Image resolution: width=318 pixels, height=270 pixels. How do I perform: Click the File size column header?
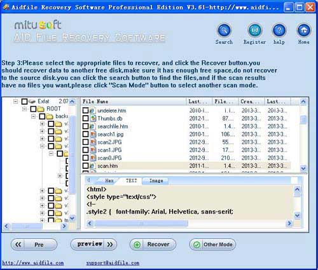point(225,102)
